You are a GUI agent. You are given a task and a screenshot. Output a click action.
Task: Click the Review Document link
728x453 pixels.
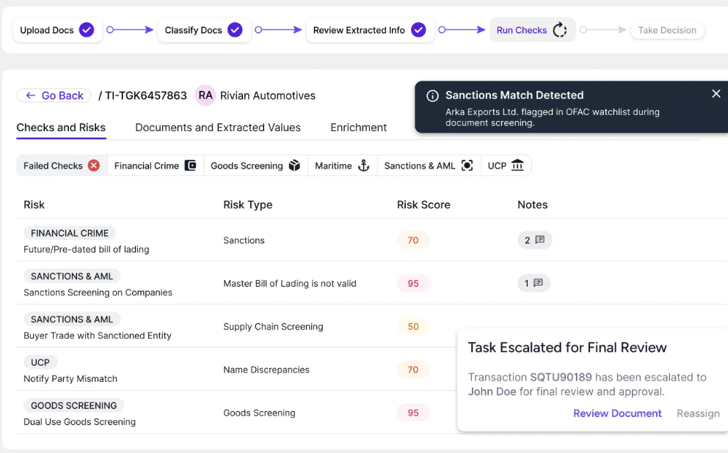[617, 413]
